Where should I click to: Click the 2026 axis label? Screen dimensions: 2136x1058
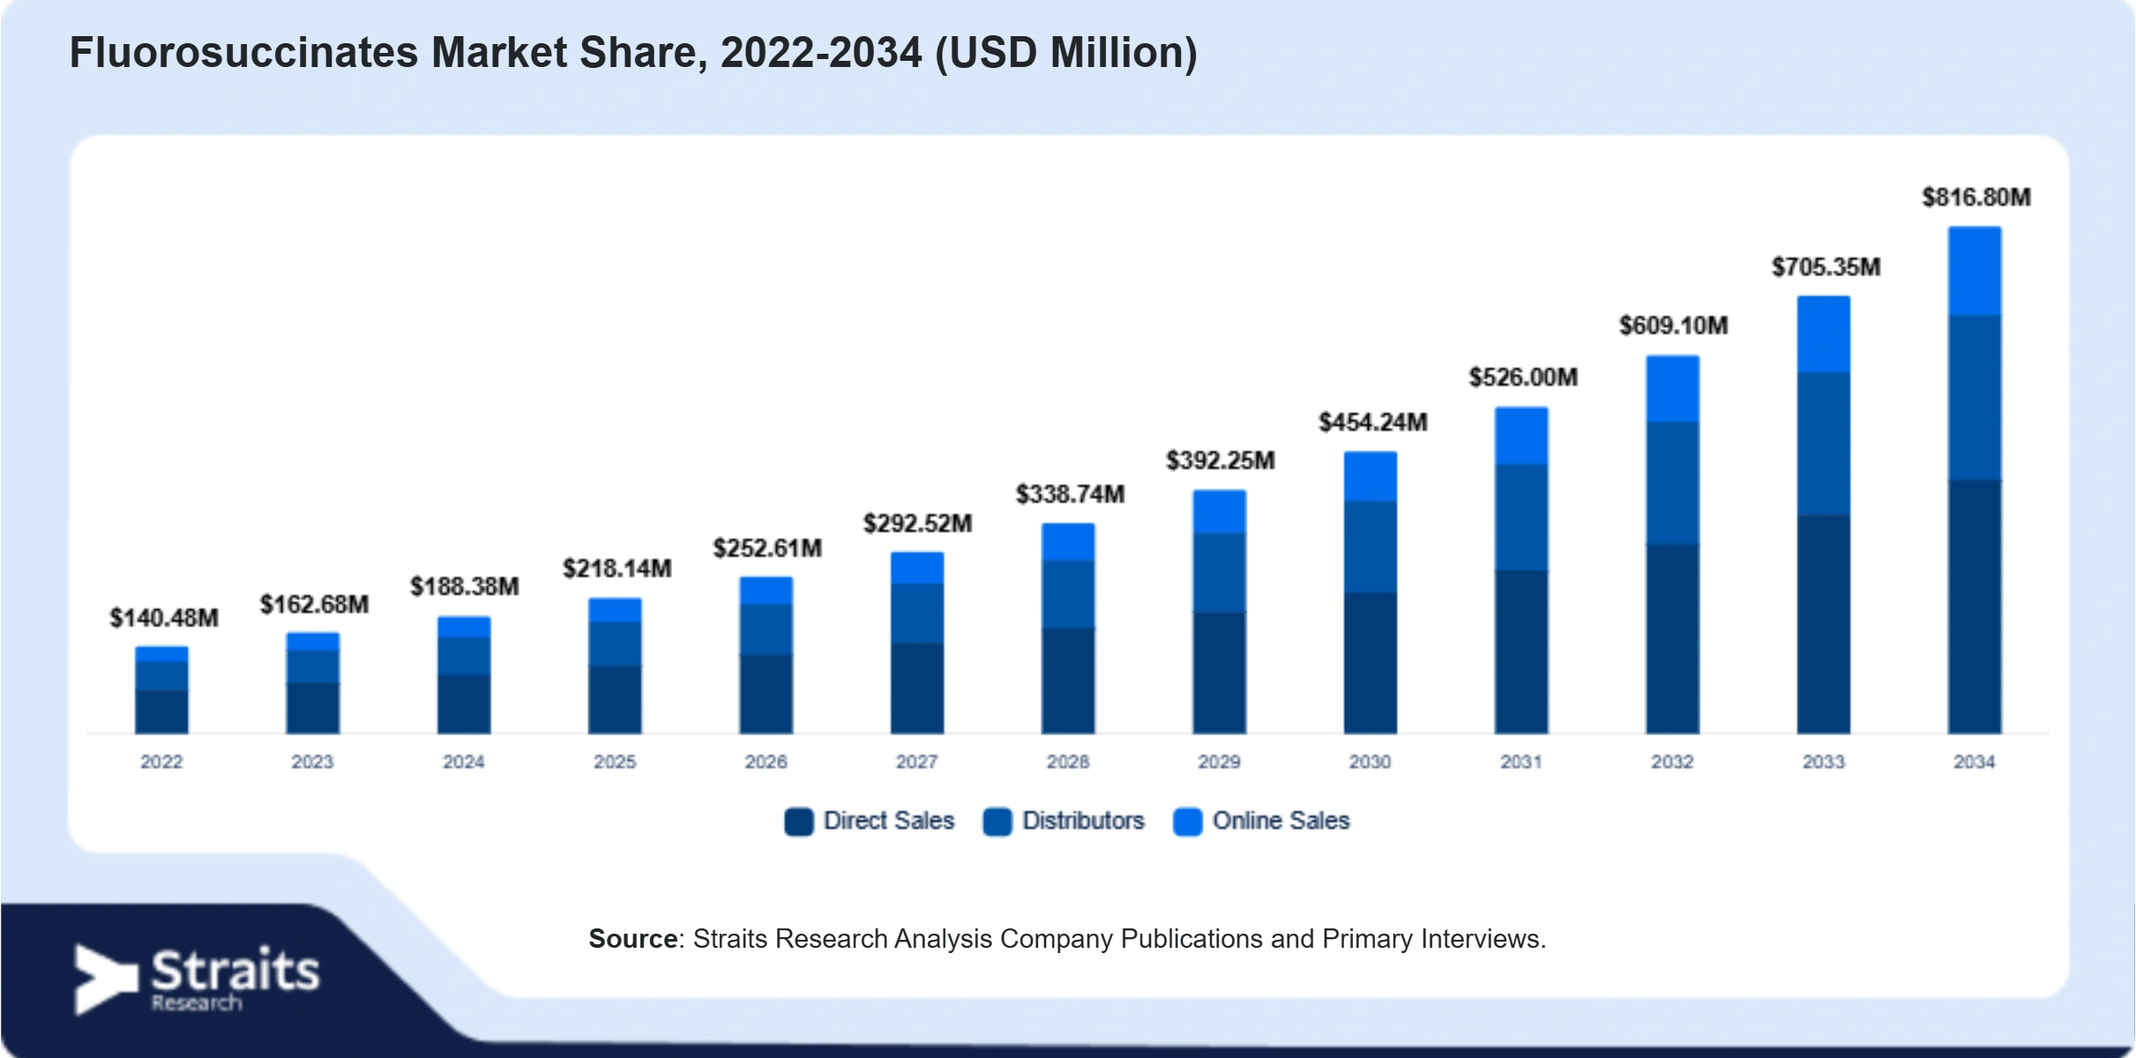point(766,762)
